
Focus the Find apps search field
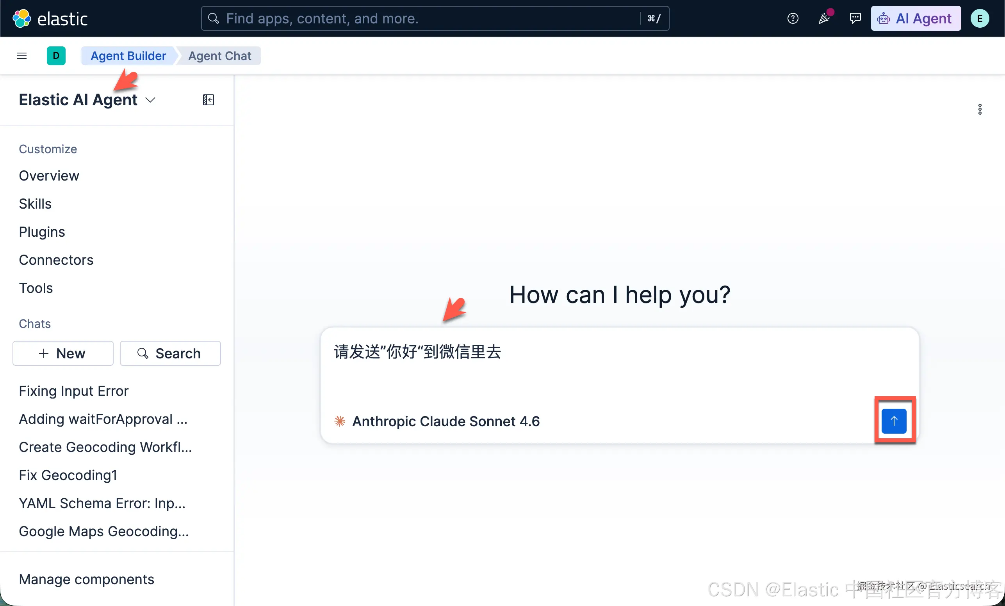click(x=435, y=18)
